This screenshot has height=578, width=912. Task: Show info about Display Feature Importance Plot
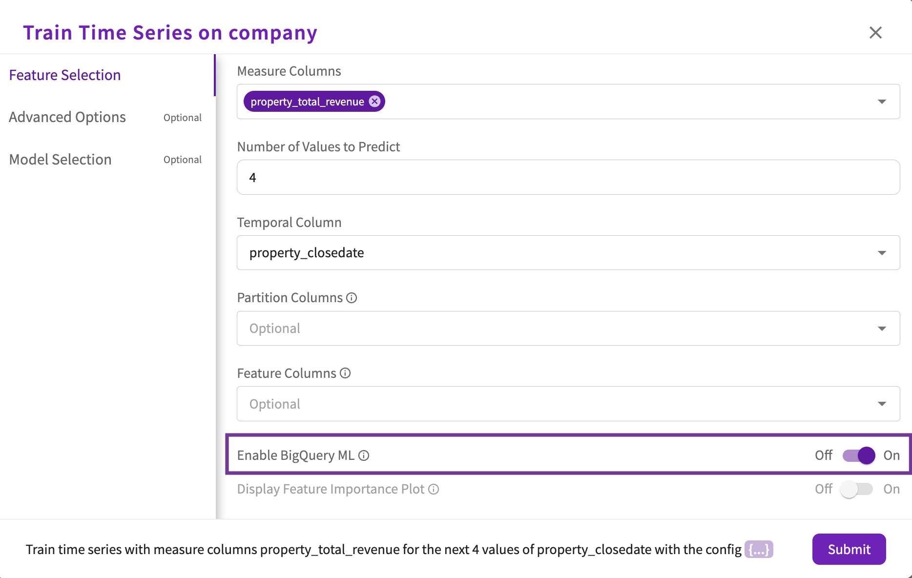[x=434, y=489]
